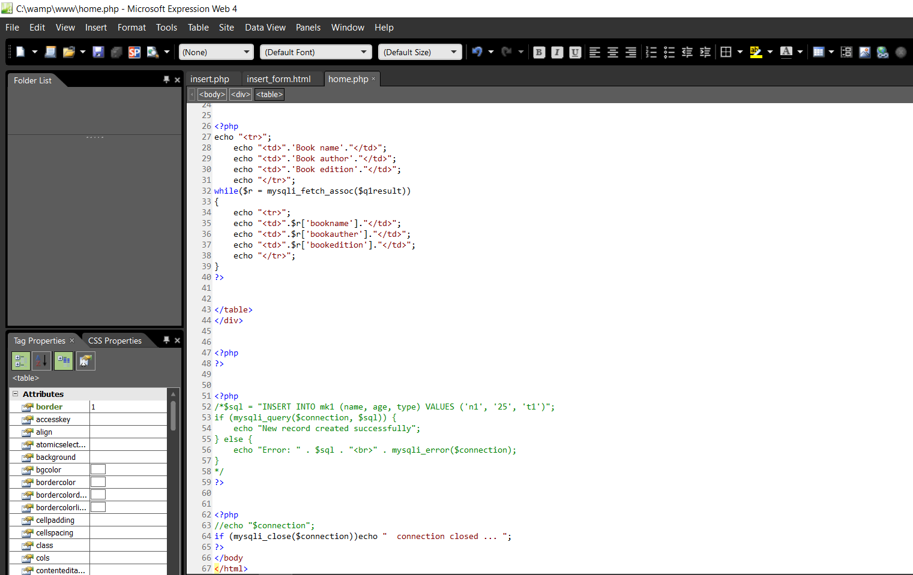Apply the yellow highlight color

[756, 52]
